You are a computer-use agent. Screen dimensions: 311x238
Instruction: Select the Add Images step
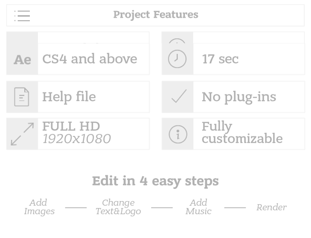pyautogui.click(x=39, y=207)
